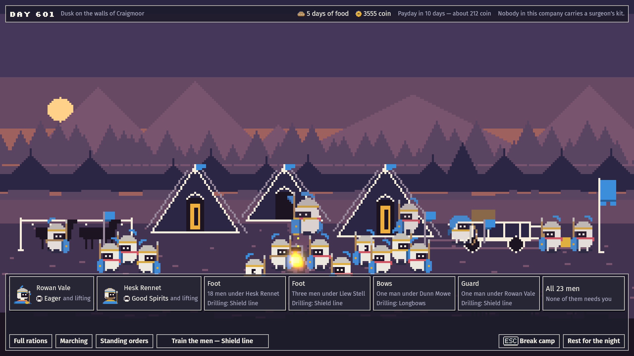The image size is (634, 356).
Task: Click the supply cart wheel on the right
Action: (516, 245)
